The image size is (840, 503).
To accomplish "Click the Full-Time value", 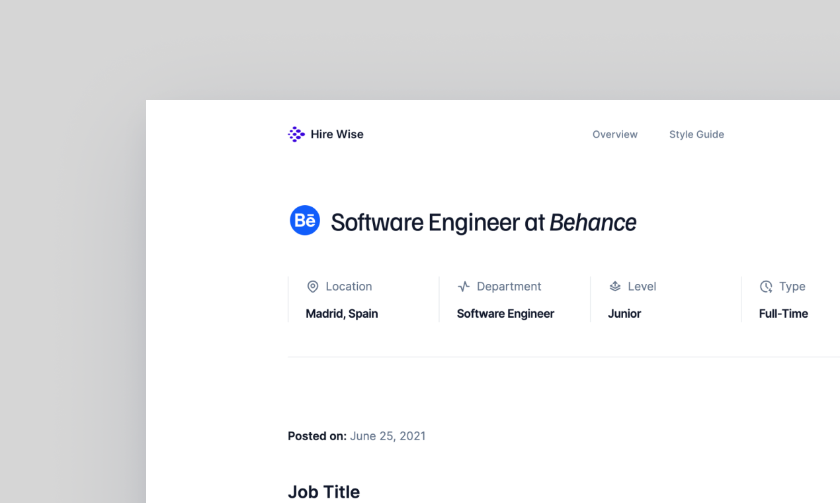I will point(784,314).
